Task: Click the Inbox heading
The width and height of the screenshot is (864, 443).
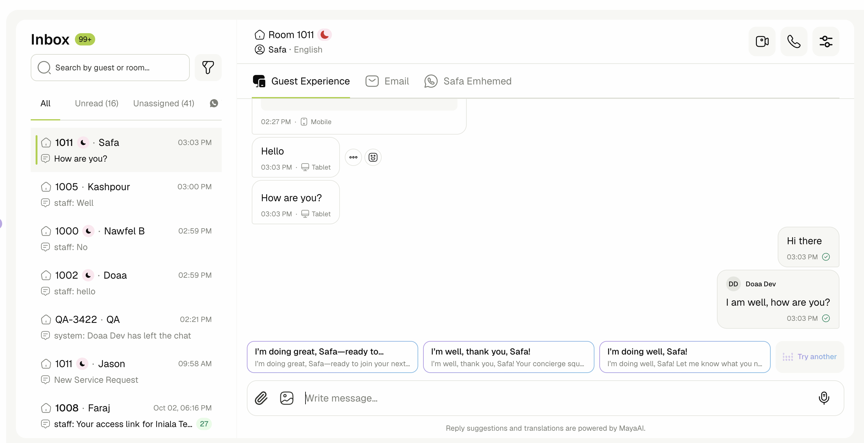Action: click(x=50, y=39)
